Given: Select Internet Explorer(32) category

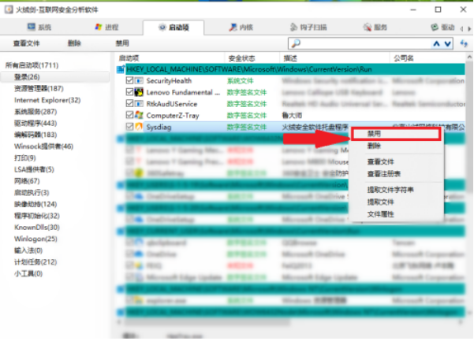Looking at the screenshot, I should pos(47,100).
